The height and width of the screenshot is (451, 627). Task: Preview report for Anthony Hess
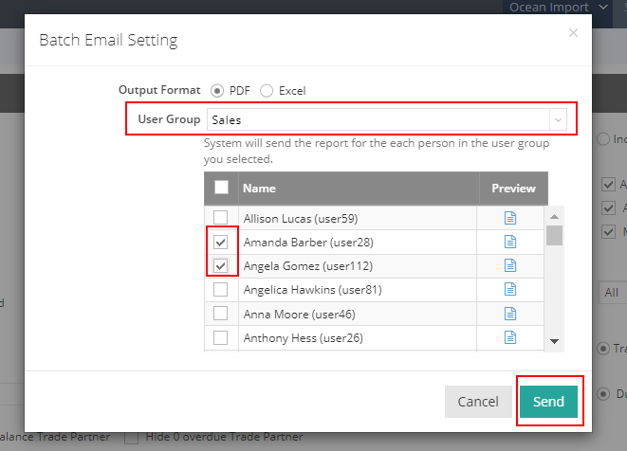(509, 336)
